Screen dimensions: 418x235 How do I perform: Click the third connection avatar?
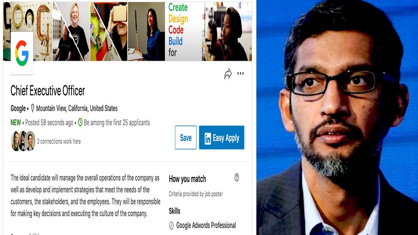(30, 141)
